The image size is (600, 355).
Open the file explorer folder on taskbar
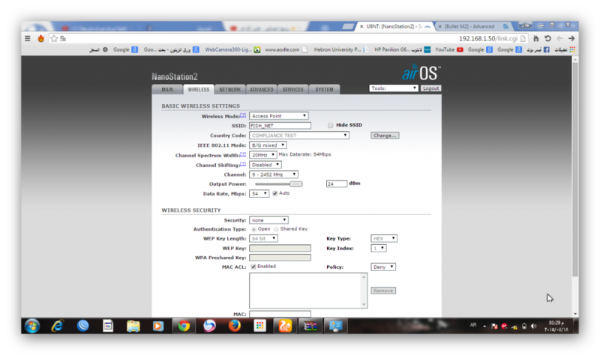pos(133,326)
